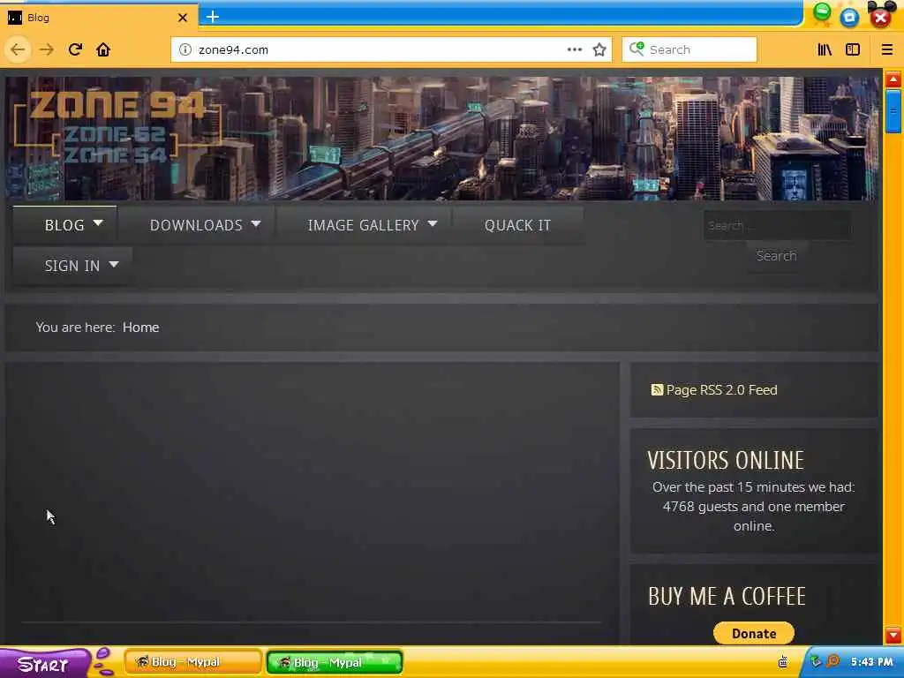Click the orange RSS feed icon
The image size is (904, 678).
[x=657, y=390]
